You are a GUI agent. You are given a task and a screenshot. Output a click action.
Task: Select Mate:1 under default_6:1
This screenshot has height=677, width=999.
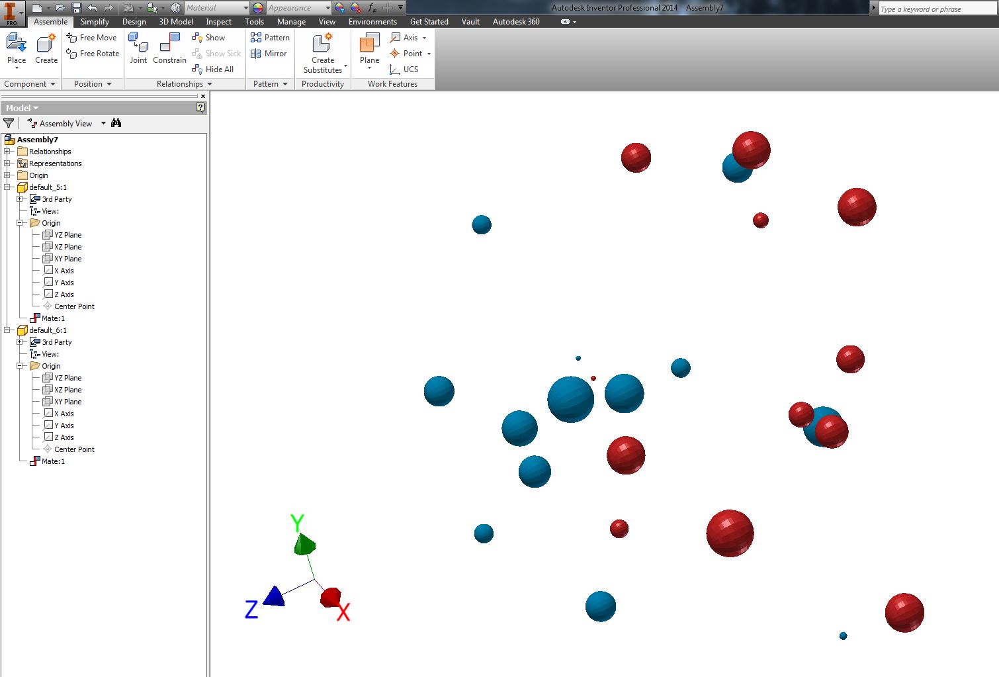point(48,461)
